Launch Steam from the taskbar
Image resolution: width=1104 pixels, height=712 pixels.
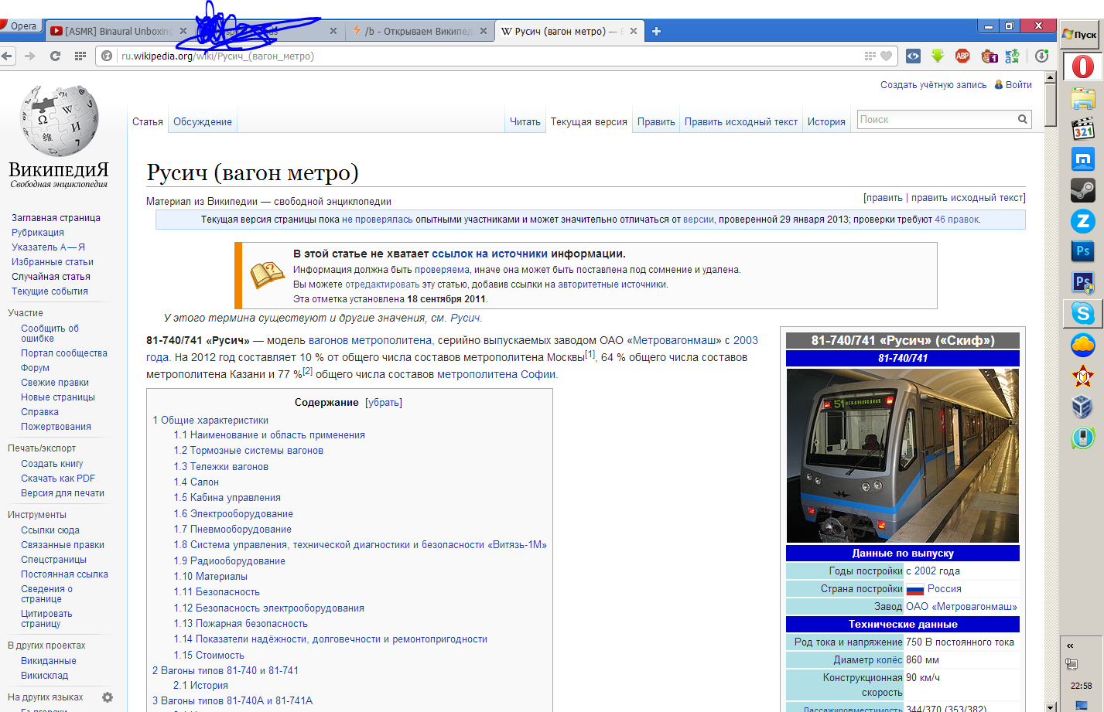pos(1082,190)
